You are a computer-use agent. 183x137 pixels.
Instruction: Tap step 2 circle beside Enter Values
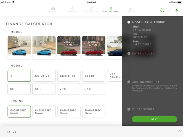tap(129, 53)
